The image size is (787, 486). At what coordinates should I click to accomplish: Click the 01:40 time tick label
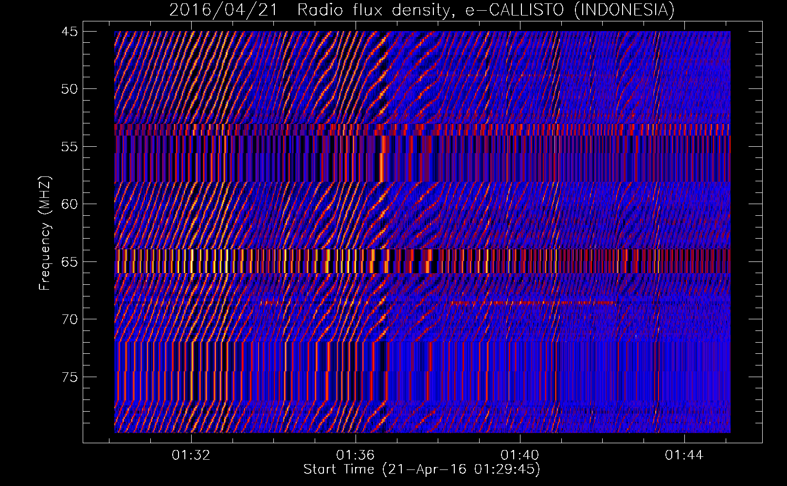coord(520,455)
